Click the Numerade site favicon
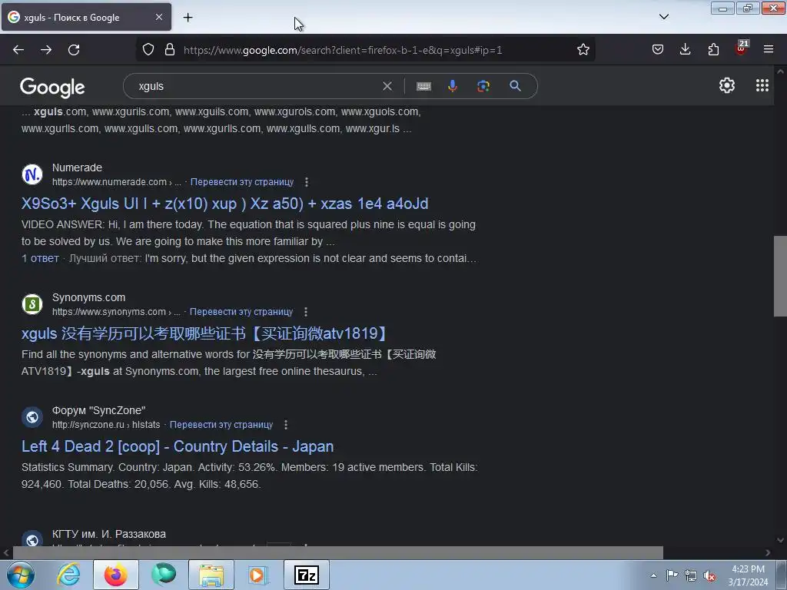 click(32, 174)
